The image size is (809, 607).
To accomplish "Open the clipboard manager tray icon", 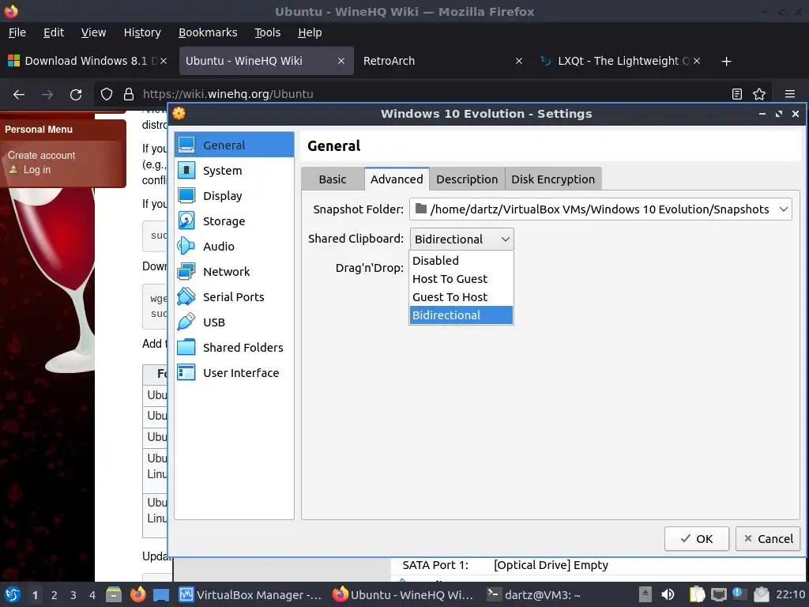I will pyautogui.click(x=697, y=594).
